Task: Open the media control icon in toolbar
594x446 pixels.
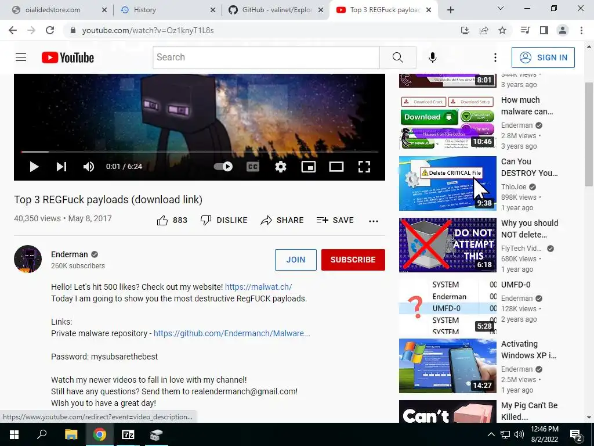Action: (526, 30)
